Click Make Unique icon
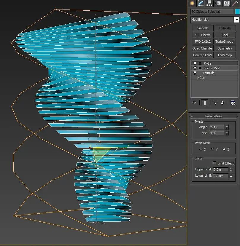This screenshot has height=246, width=240. click(x=215, y=103)
